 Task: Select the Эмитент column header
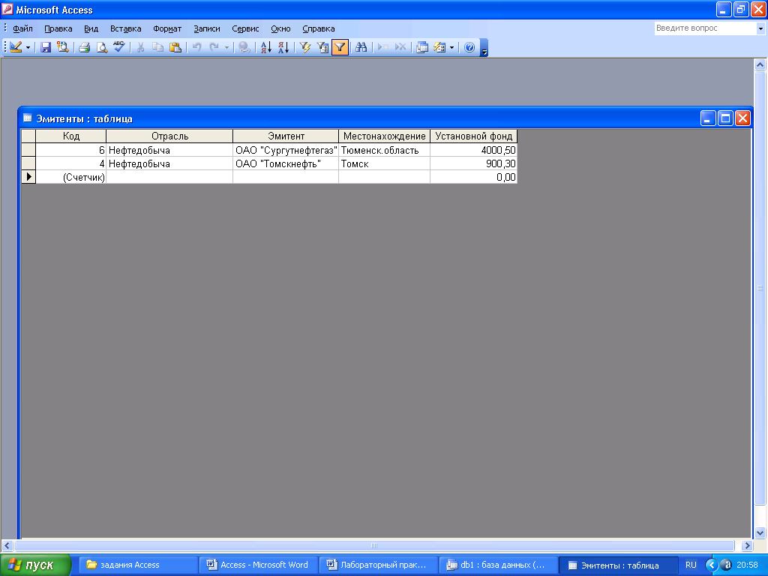[x=286, y=136]
